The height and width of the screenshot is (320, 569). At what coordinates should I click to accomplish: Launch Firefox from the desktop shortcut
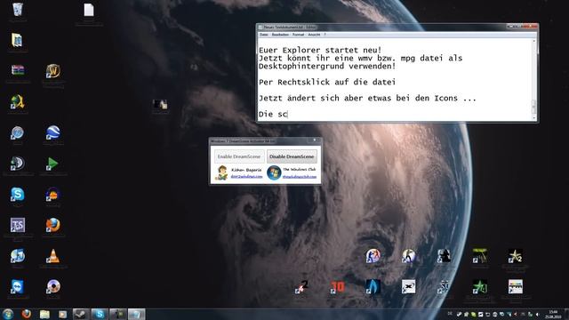53,225
